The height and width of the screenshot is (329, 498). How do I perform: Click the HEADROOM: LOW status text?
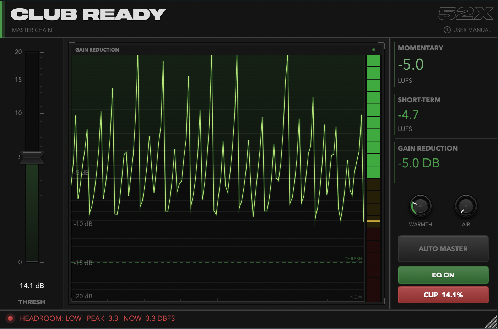pyautogui.click(x=51, y=318)
